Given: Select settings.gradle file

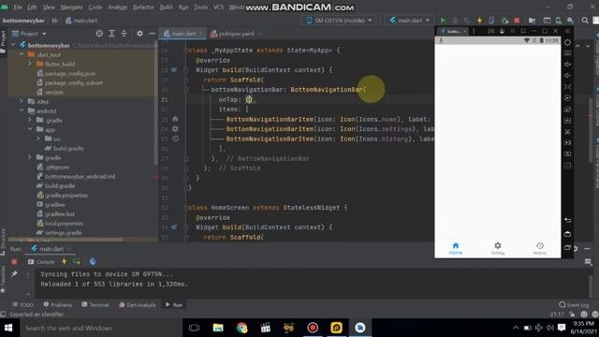Looking at the screenshot, I should tap(59, 233).
